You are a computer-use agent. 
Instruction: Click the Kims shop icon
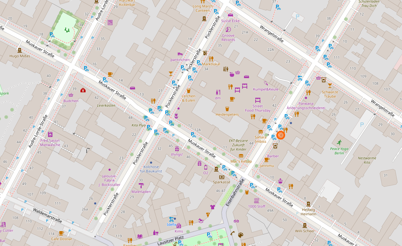179,226
